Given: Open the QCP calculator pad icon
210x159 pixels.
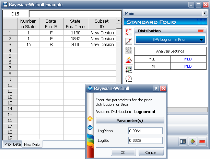Looking at the screenshot, I should pyautogui.click(x=129, y=50).
